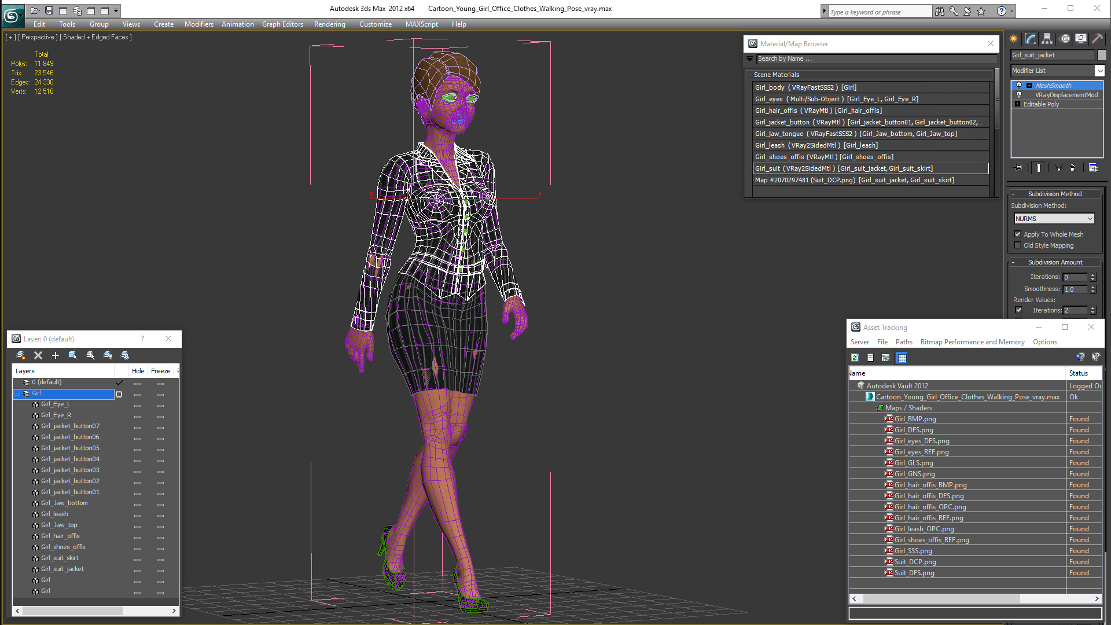Click Save File icon in quick access toolbar
The width and height of the screenshot is (1111, 625).
coord(49,10)
